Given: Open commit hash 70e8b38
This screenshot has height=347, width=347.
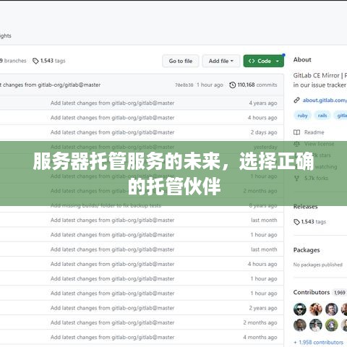Looking at the screenshot, I should click(x=184, y=85).
